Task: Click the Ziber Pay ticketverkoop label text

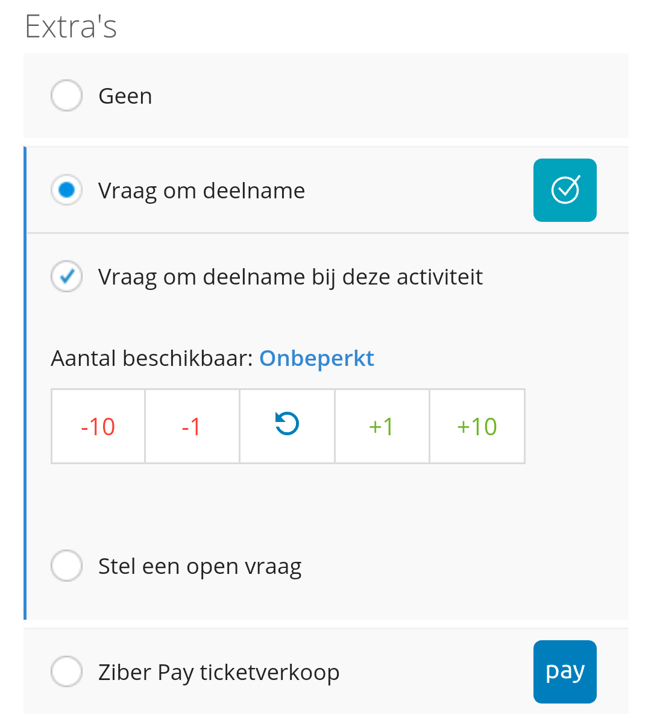Action: (219, 672)
